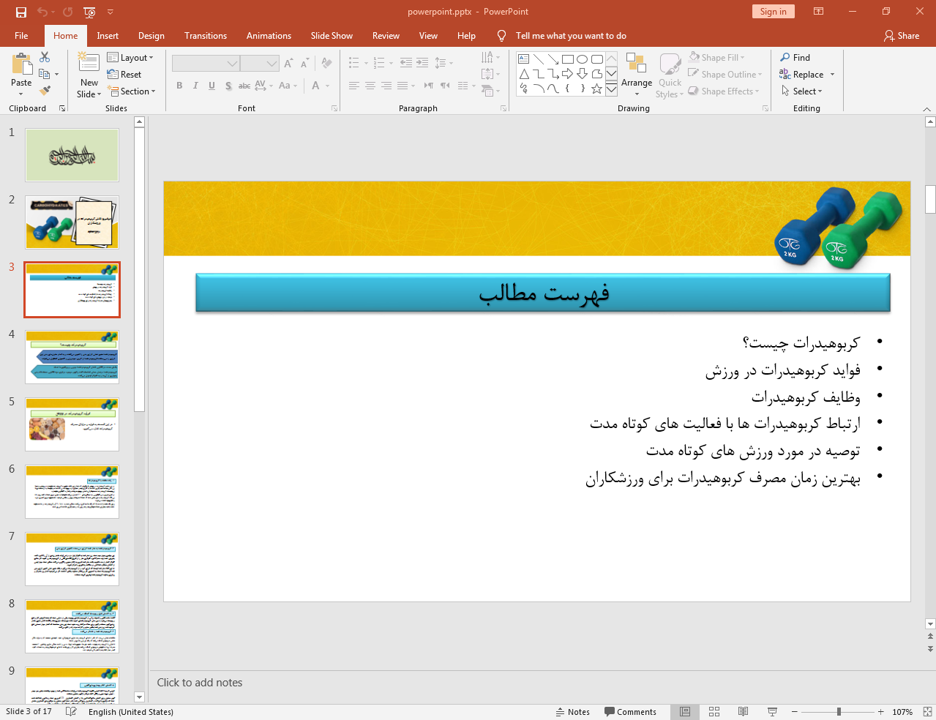Switch to the Design ribbon tab
Screen dimensions: 936x720
(151, 35)
